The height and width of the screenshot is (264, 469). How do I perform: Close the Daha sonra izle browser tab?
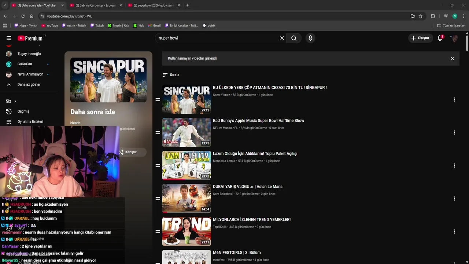click(62, 5)
